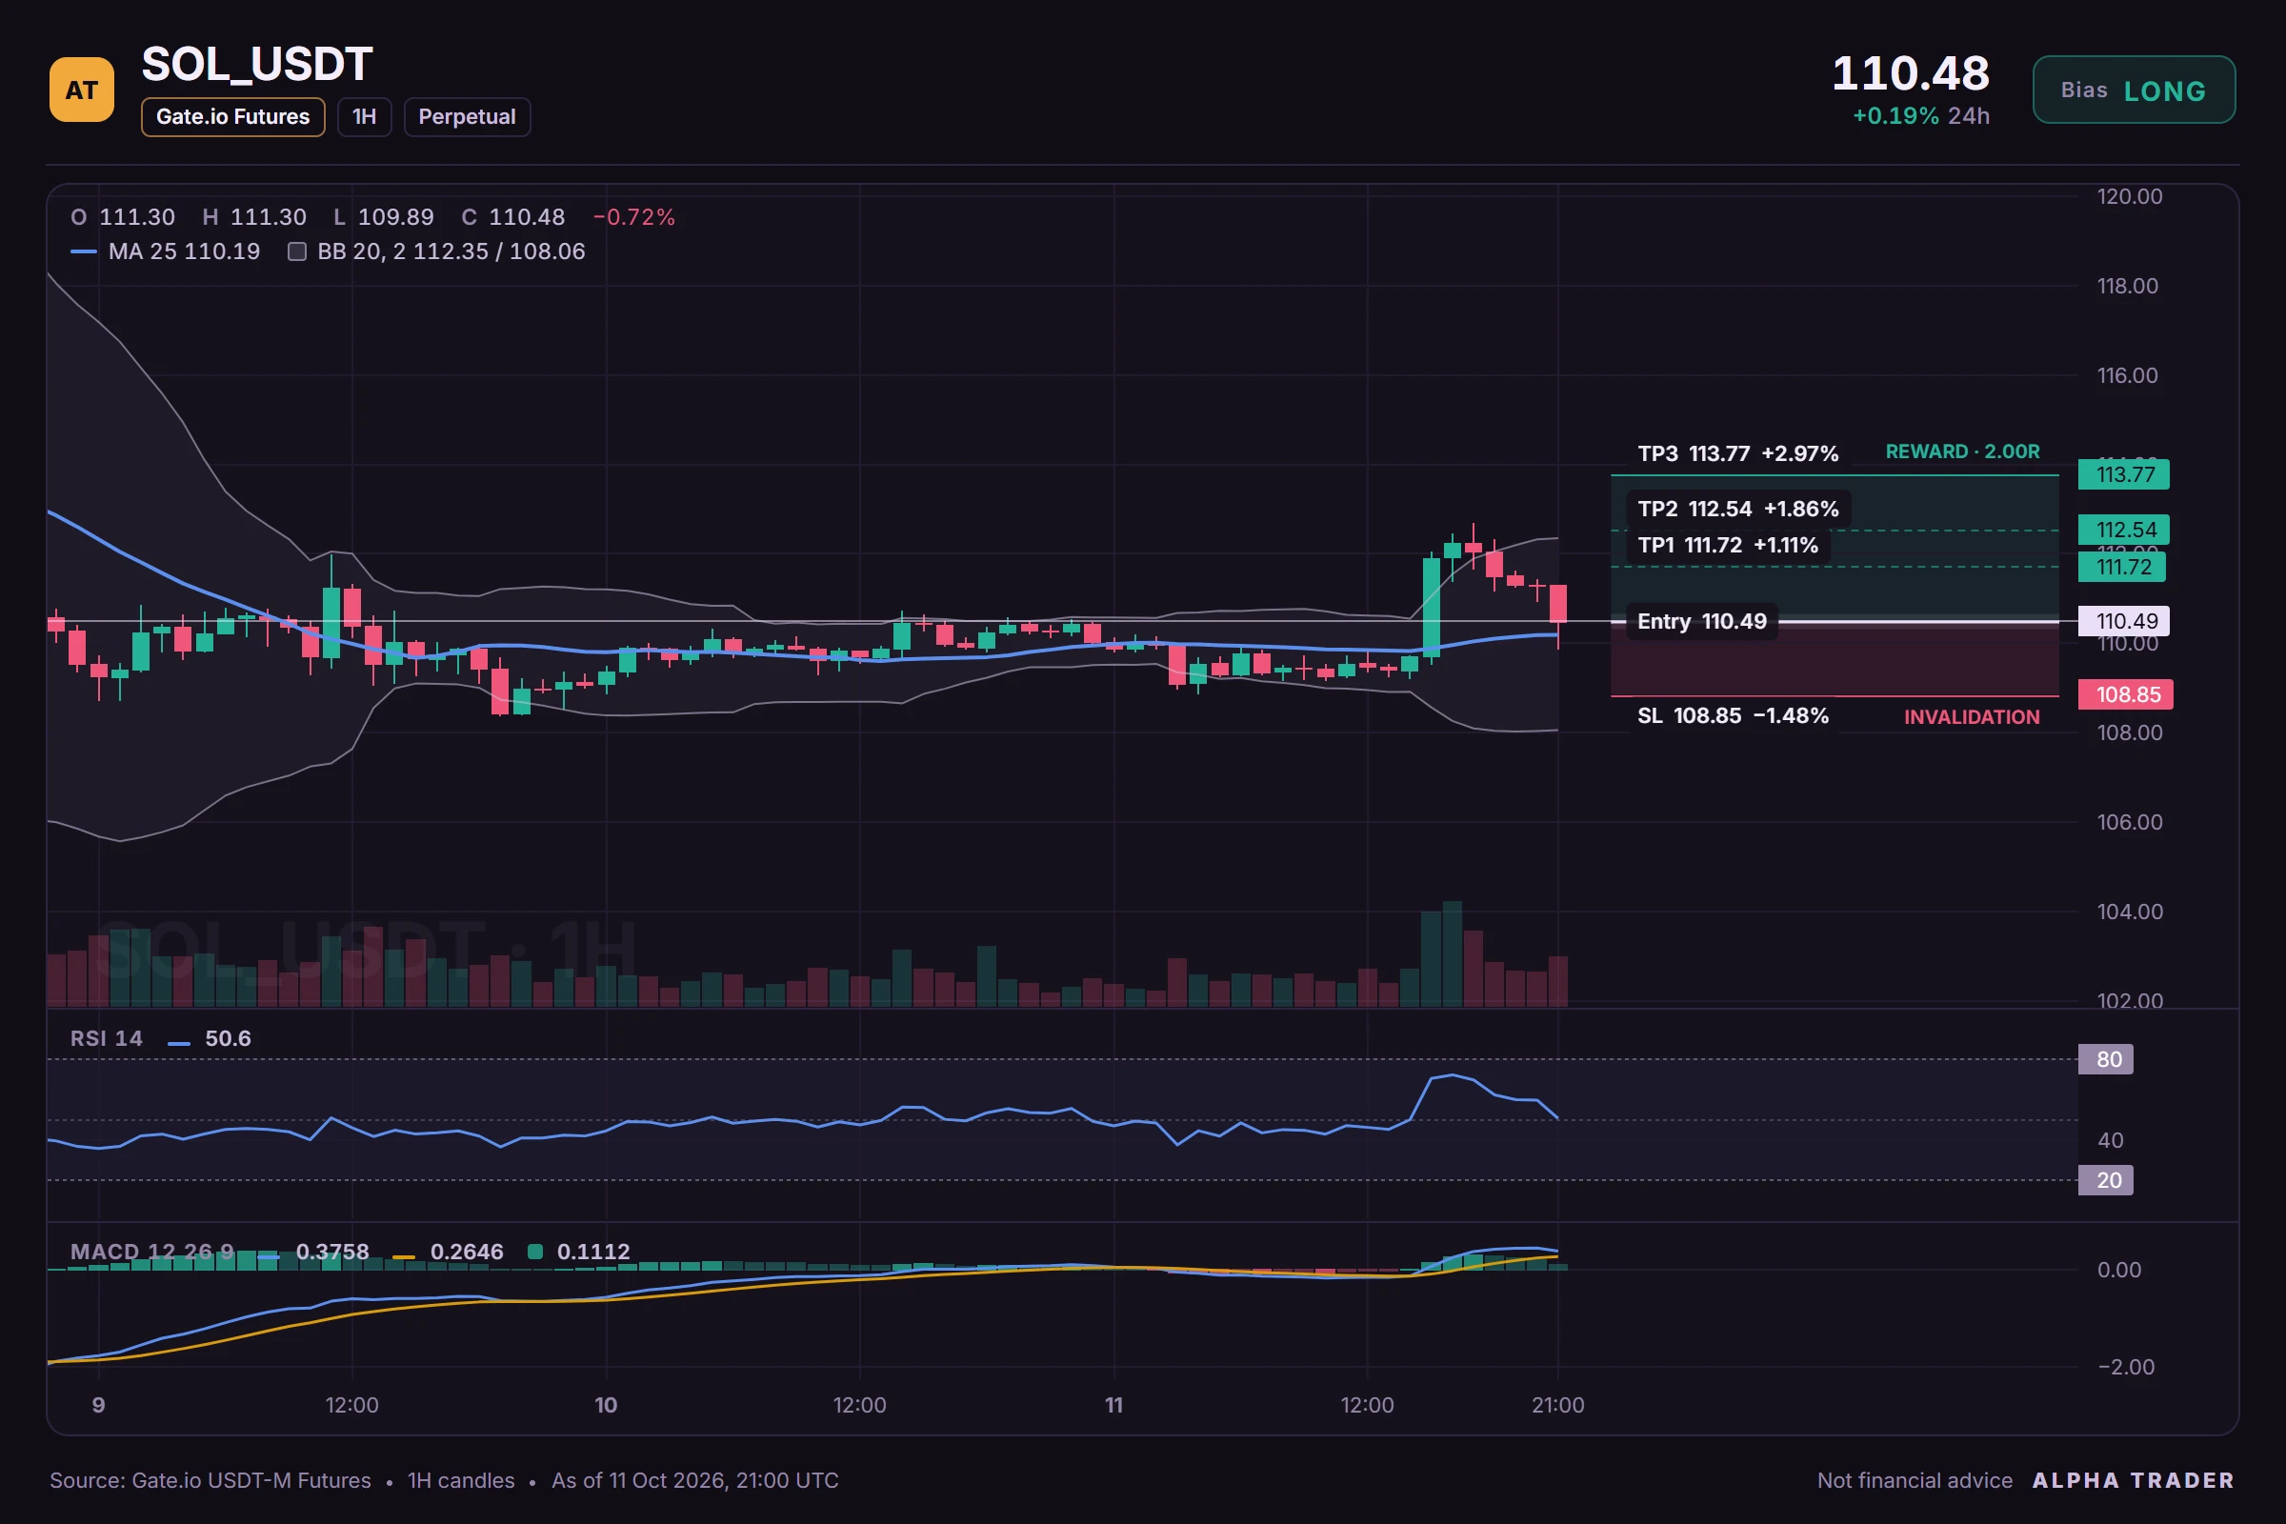Click the MA 25 blue line legend
The image size is (2286, 1524).
84,251
